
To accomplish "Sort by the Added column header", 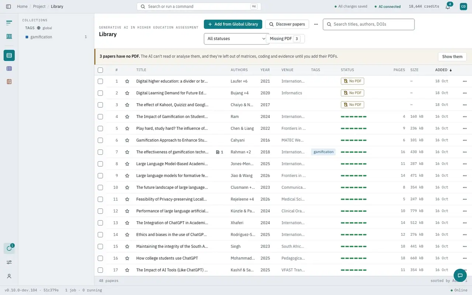I will click(x=443, y=70).
